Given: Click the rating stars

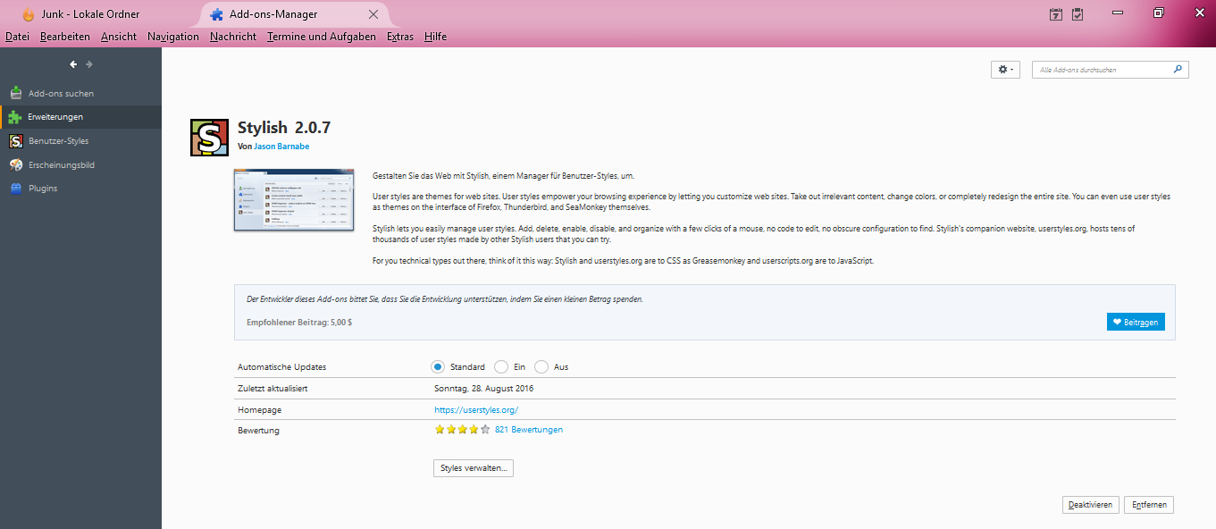Looking at the screenshot, I should click(463, 430).
